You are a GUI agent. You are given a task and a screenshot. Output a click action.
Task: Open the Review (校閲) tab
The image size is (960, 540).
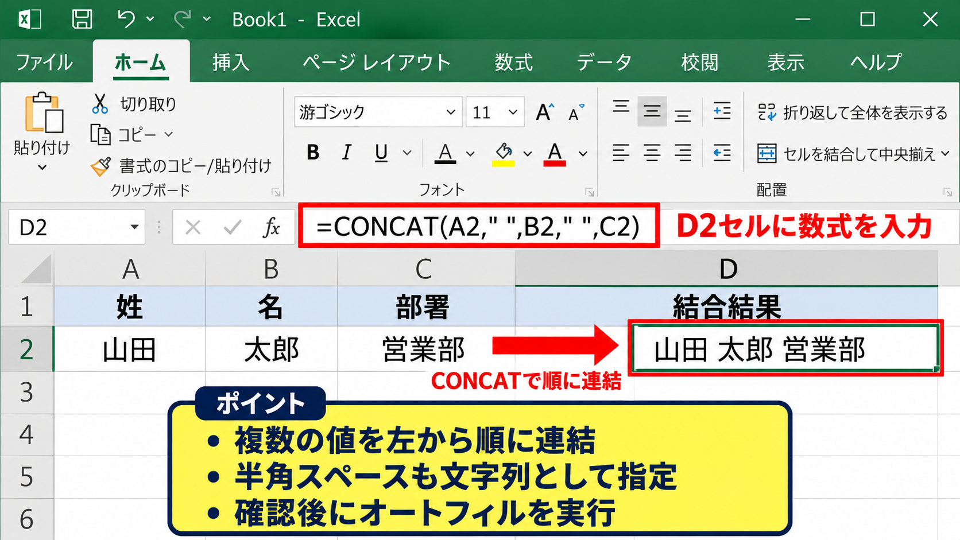[699, 62]
